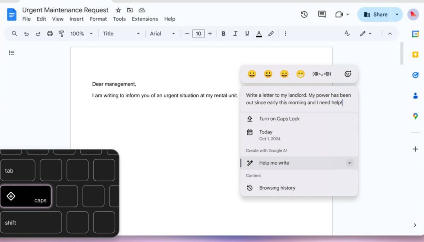Enable Turn on Caps Lock
This screenshot has height=242, width=424.
tap(279, 119)
